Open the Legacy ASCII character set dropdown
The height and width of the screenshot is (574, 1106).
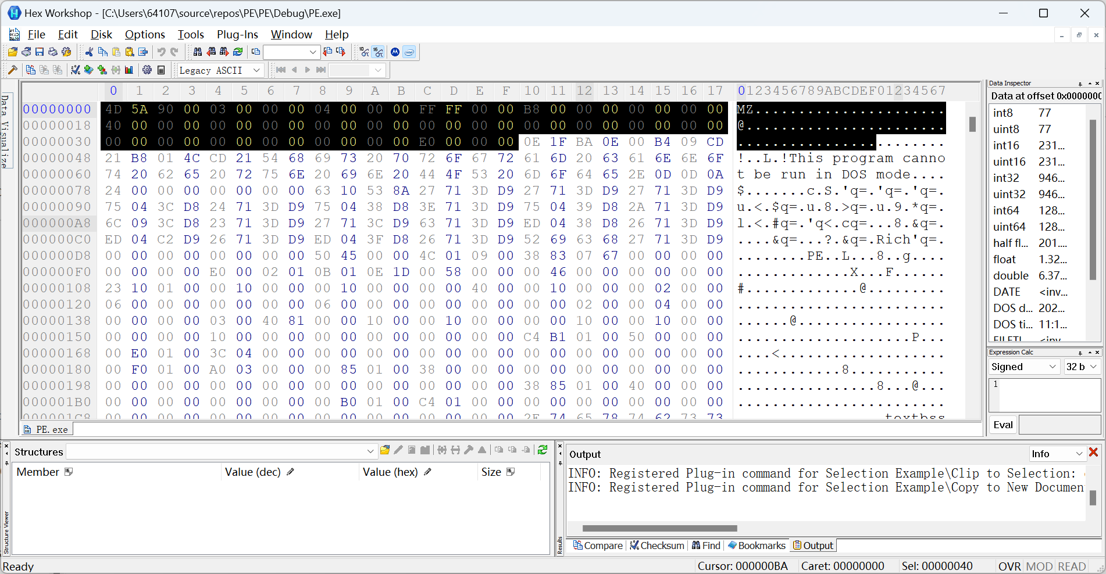tap(256, 70)
